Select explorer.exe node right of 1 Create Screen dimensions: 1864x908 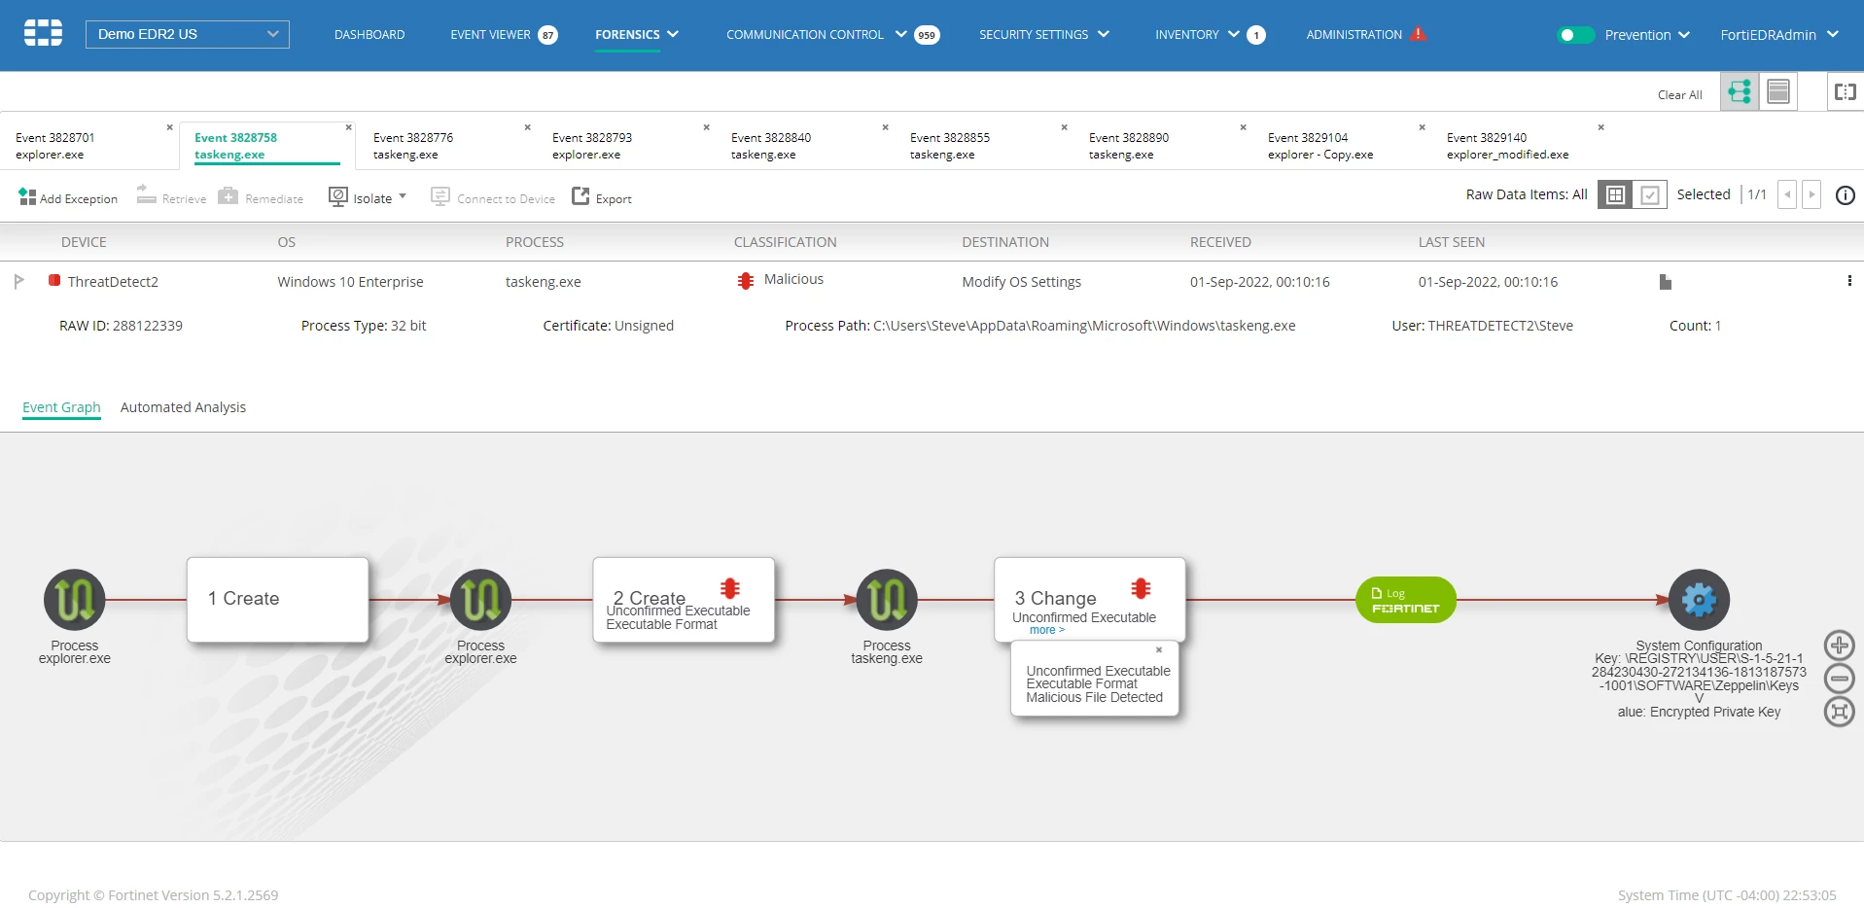click(x=480, y=599)
